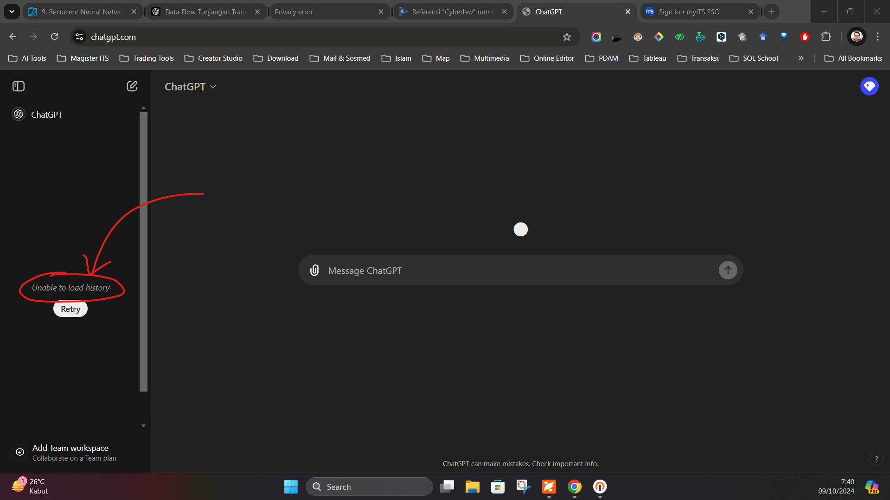Viewport: 890px width, 500px height.
Task: Open the AI Tools bookmark folder
Action: 27,58
